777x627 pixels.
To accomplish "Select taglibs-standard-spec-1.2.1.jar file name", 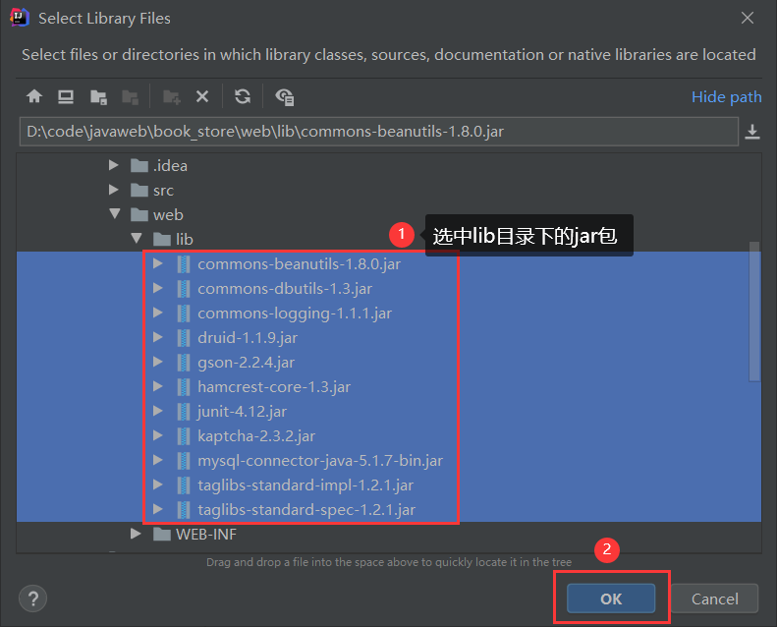I will click(306, 509).
